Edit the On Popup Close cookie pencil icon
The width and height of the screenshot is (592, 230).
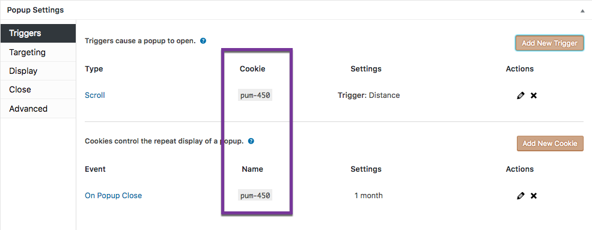(520, 196)
